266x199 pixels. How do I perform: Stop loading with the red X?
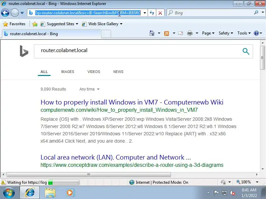pyautogui.click(x=160, y=13)
